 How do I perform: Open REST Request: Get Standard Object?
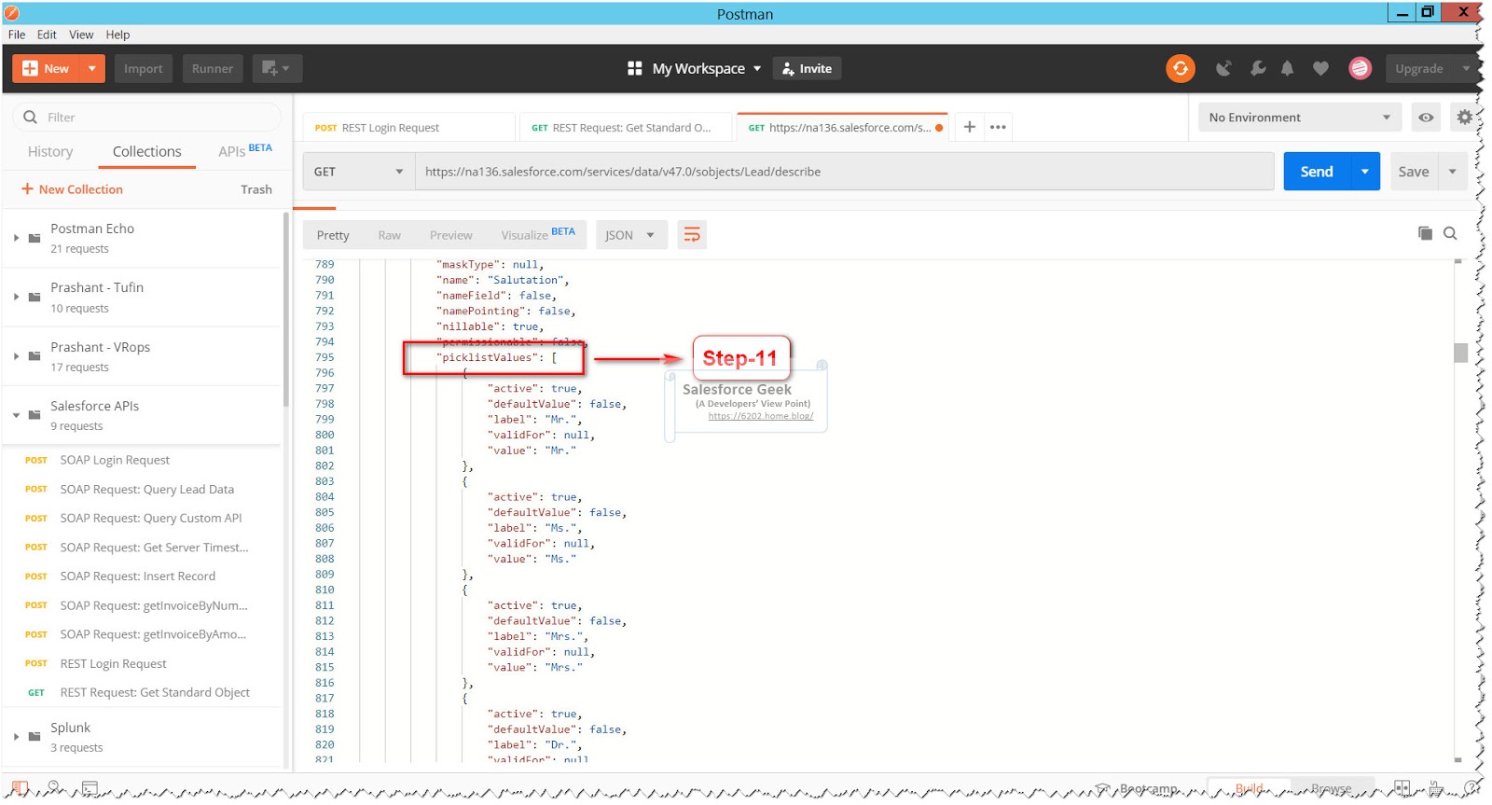point(155,692)
